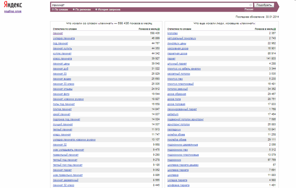Open the 'подоконники пластиковые' related link
Screen dimensions: 296x188
tap(183, 155)
